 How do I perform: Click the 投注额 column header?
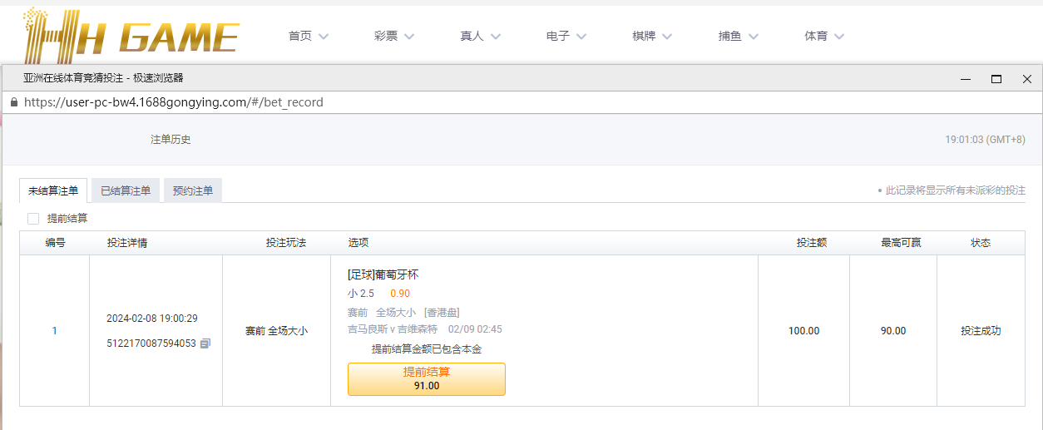coord(812,243)
